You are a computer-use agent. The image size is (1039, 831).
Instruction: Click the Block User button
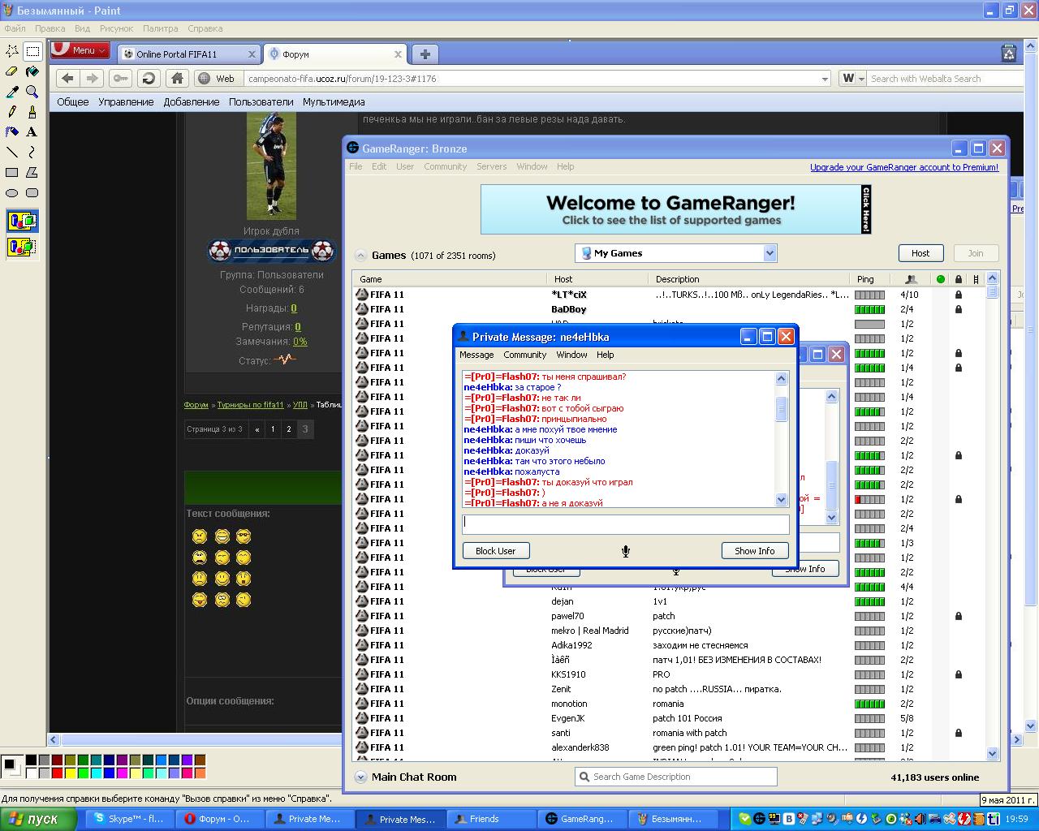[x=495, y=551]
